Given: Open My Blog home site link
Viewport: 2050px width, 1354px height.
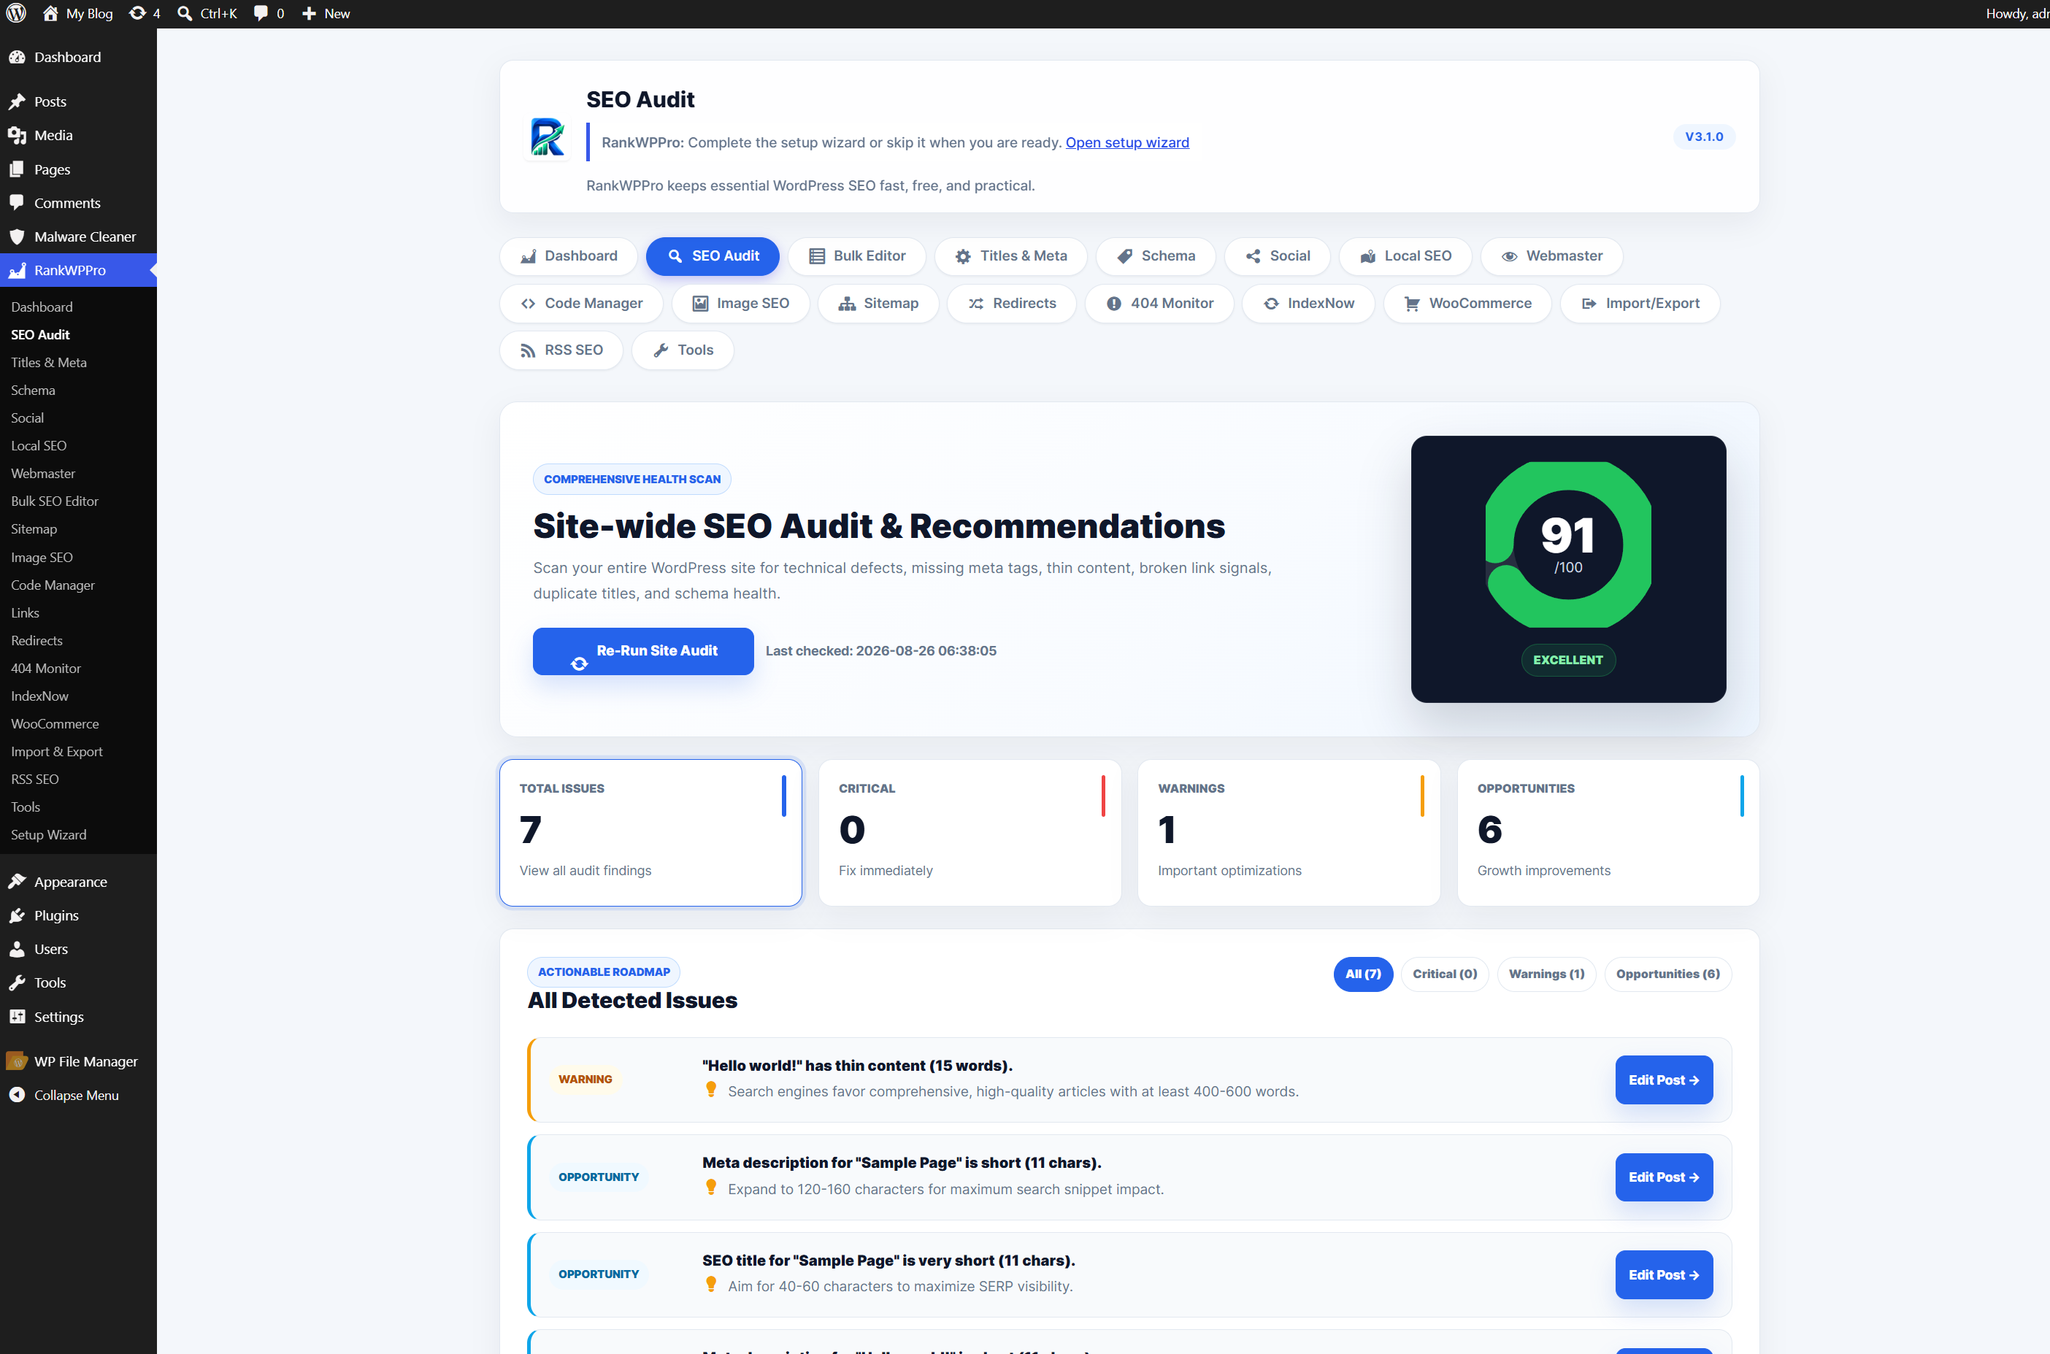Looking at the screenshot, I should (x=77, y=13).
